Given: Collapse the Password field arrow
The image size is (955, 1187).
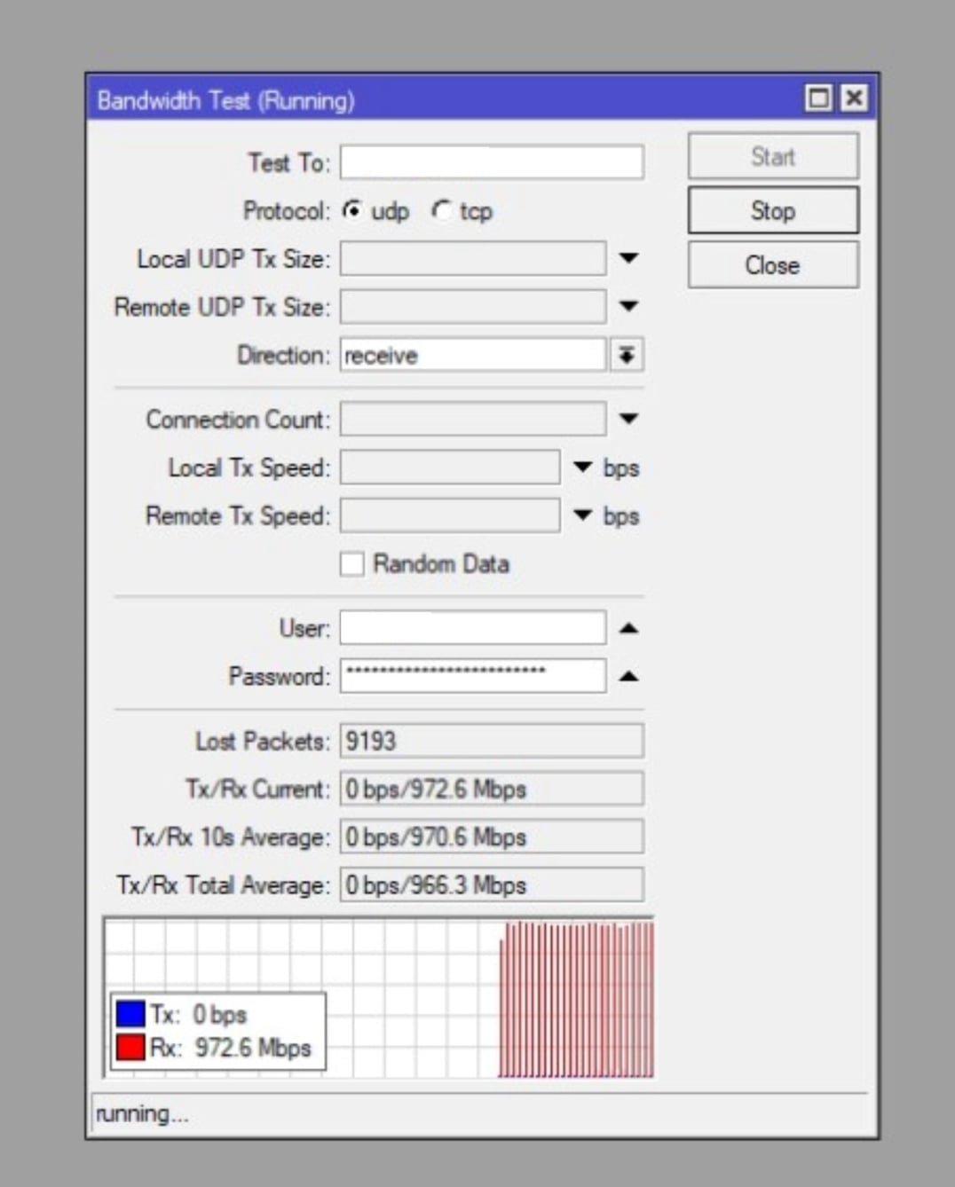Looking at the screenshot, I should click(628, 676).
